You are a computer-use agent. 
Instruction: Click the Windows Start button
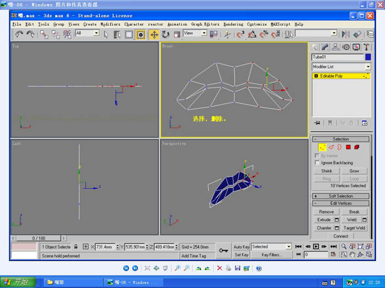click(x=18, y=282)
